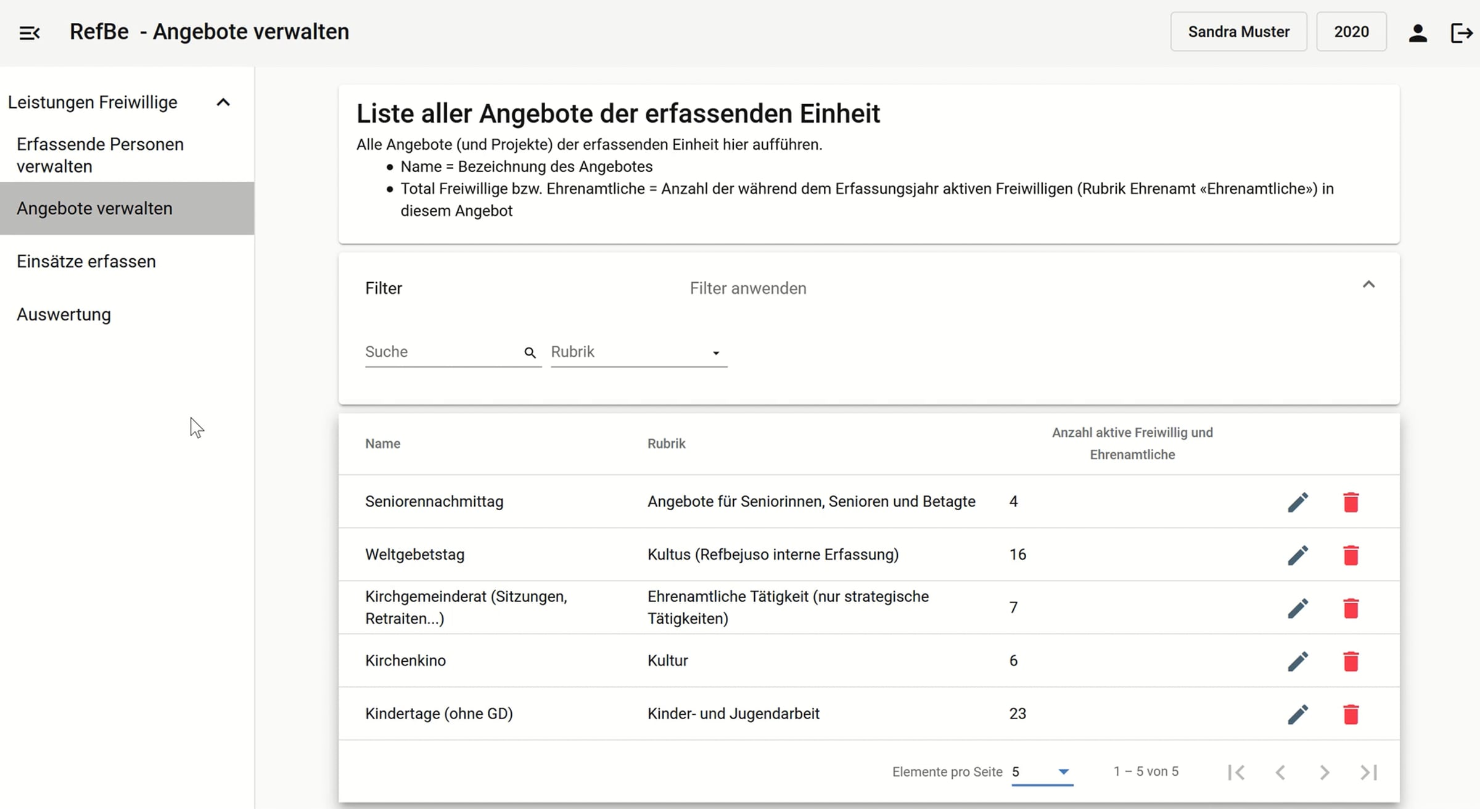Edit the Seniorennachmittag entry with the pencil icon
This screenshot has height=809, width=1480.
point(1298,502)
